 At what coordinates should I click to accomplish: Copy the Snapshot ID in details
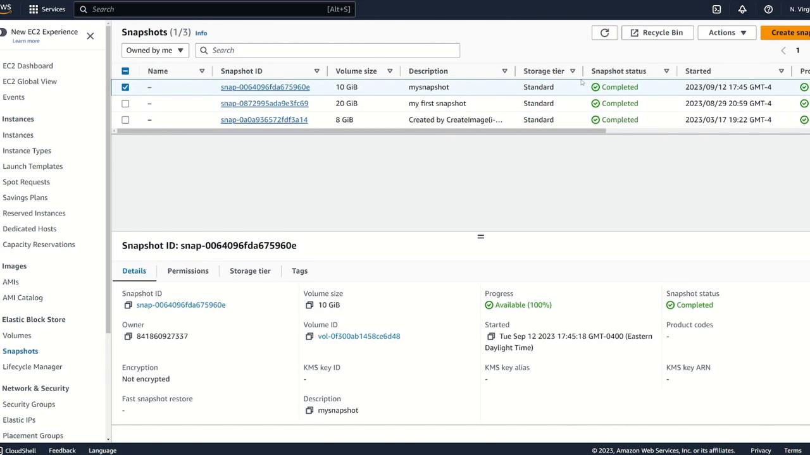tap(128, 305)
